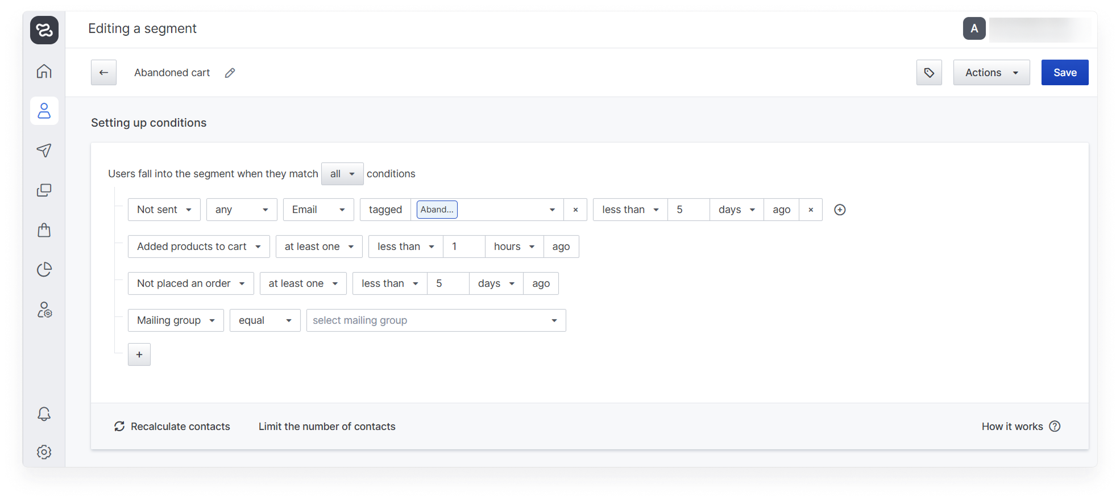
Task: Click the tag icon button
Action: pos(929,73)
